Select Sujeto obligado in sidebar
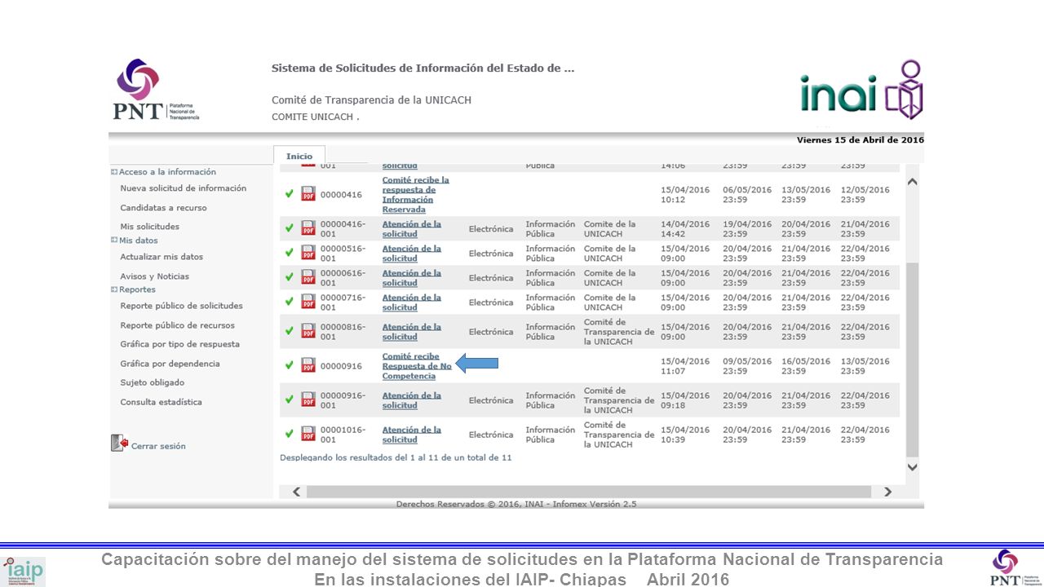The image size is (1044, 587). click(153, 382)
